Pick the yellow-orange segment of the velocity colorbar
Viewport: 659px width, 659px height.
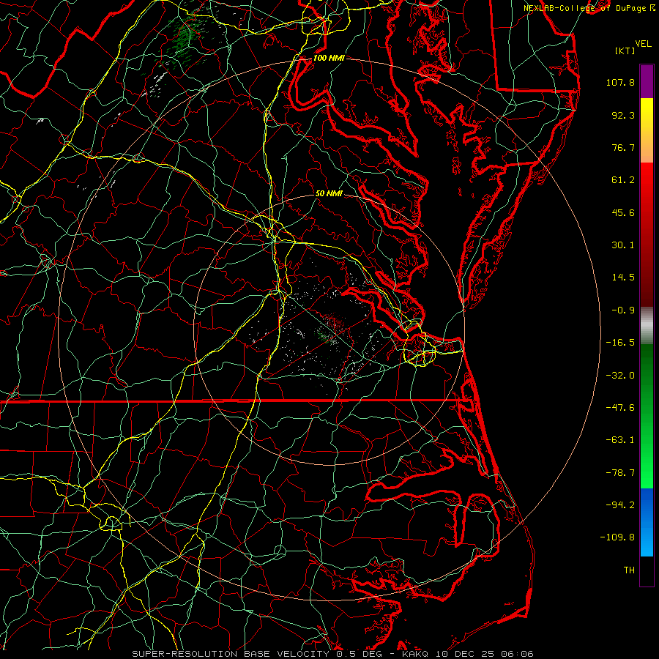click(x=647, y=130)
